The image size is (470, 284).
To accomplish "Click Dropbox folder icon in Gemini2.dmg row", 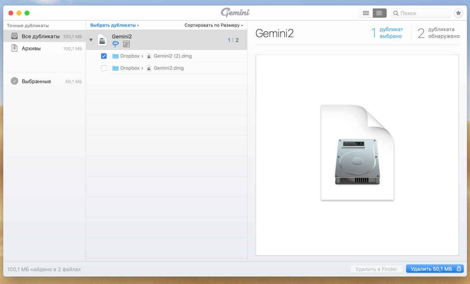I will tap(116, 68).
